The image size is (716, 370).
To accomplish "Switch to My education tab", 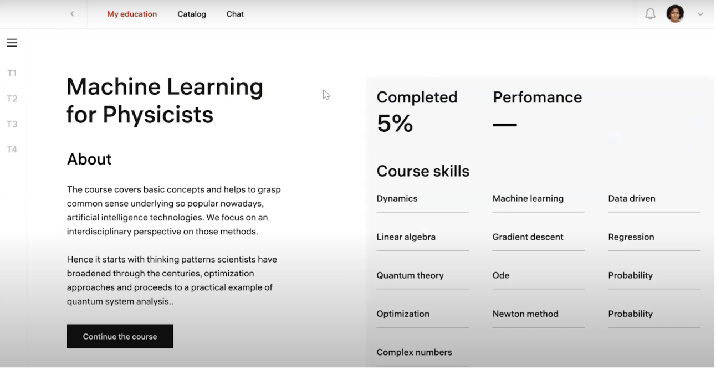I will [x=132, y=14].
